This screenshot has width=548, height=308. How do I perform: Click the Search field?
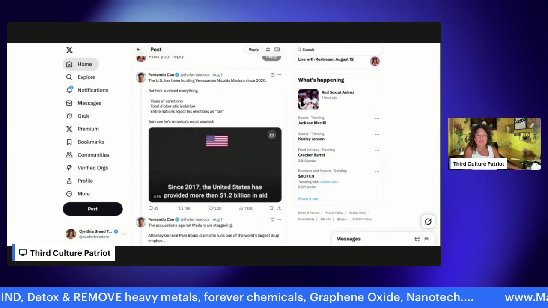click(339, 50)
